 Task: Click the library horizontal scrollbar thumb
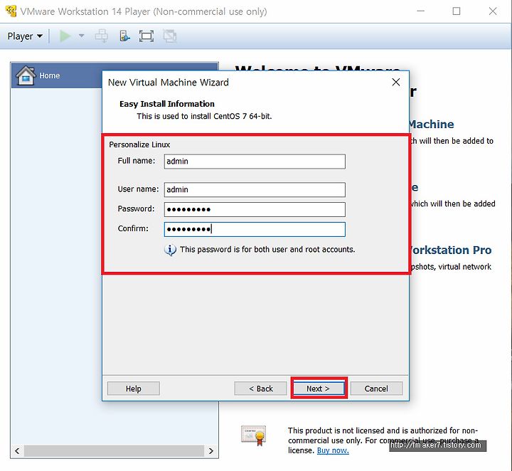tap(114, 451)
